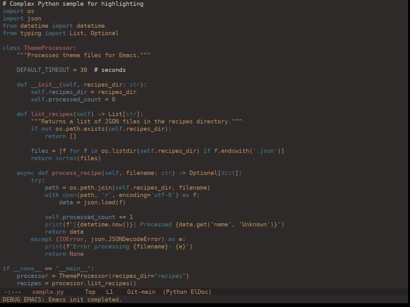Click the Git-main version control indicator

click(x=141, y=292)
